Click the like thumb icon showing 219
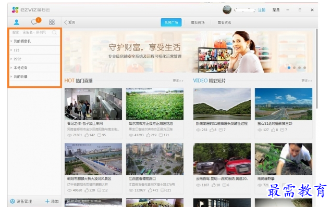 tap(148, 135)
